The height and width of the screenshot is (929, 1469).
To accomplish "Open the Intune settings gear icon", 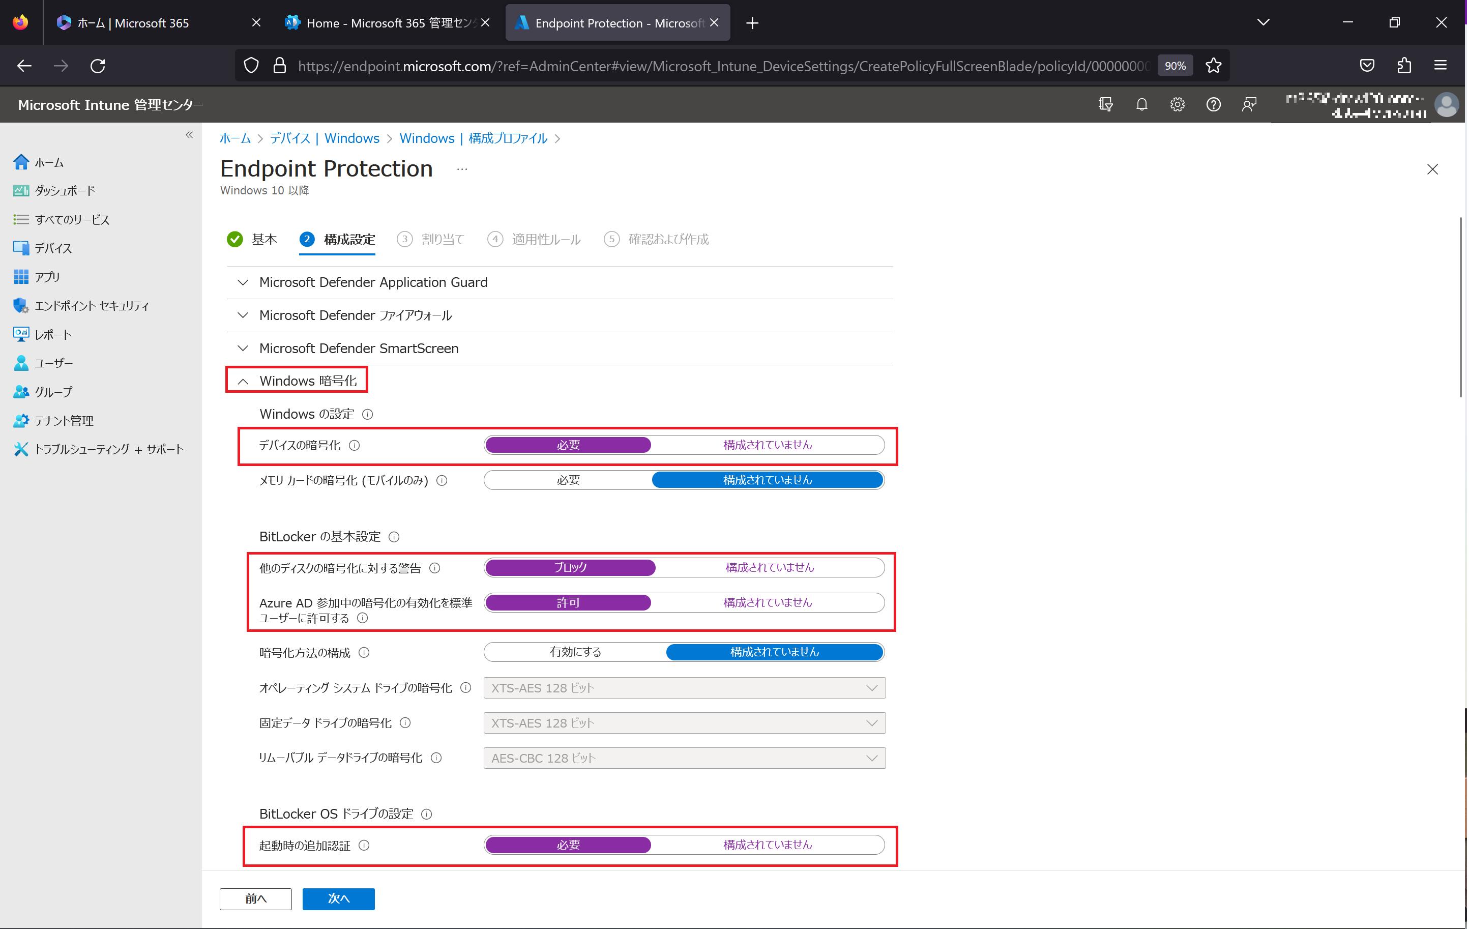I will tap(1178, 104).
